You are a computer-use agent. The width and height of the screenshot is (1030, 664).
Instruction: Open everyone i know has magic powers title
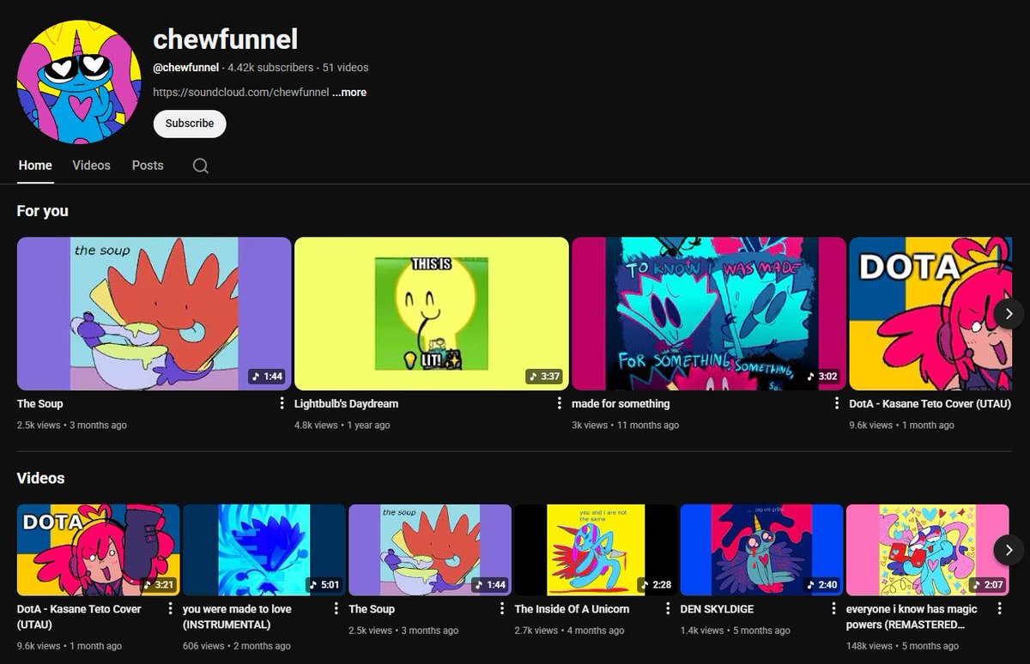click(912, 617)
